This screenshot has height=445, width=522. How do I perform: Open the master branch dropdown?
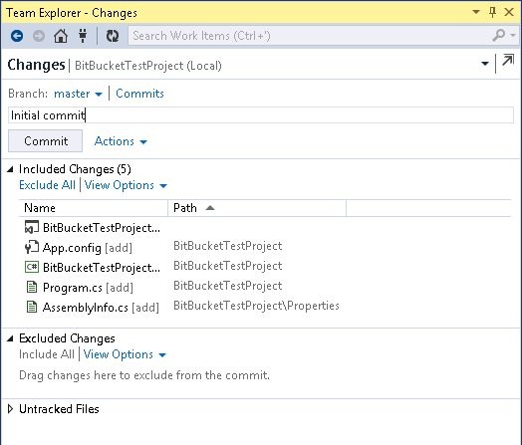[78, 94]
